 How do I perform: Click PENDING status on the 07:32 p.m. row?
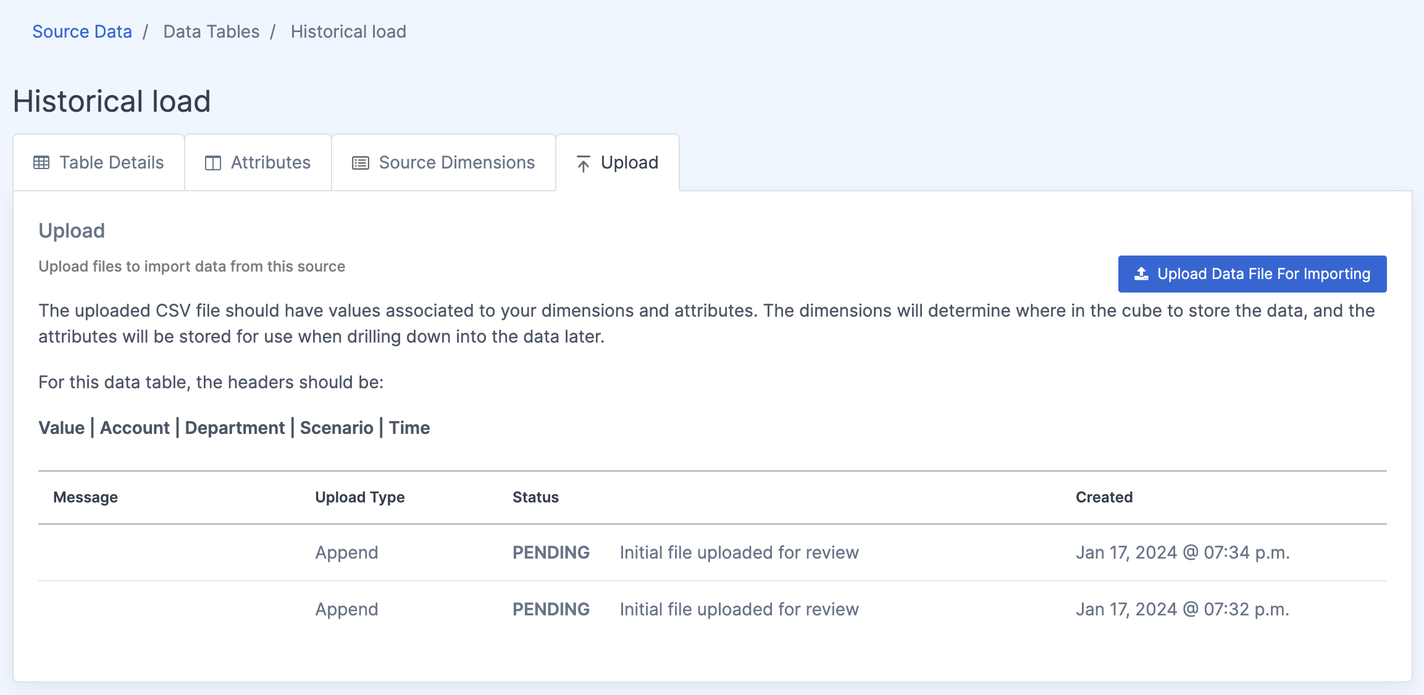(551, 609)
